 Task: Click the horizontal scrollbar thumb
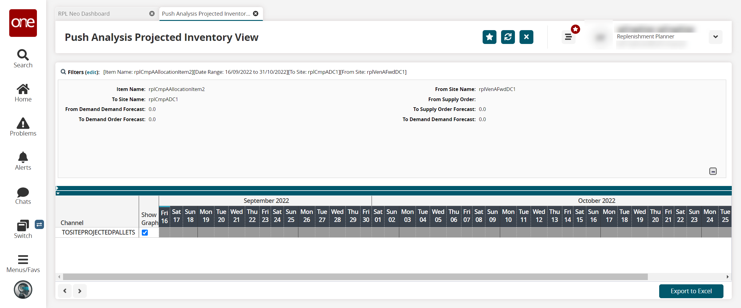(x=355, y=277)
